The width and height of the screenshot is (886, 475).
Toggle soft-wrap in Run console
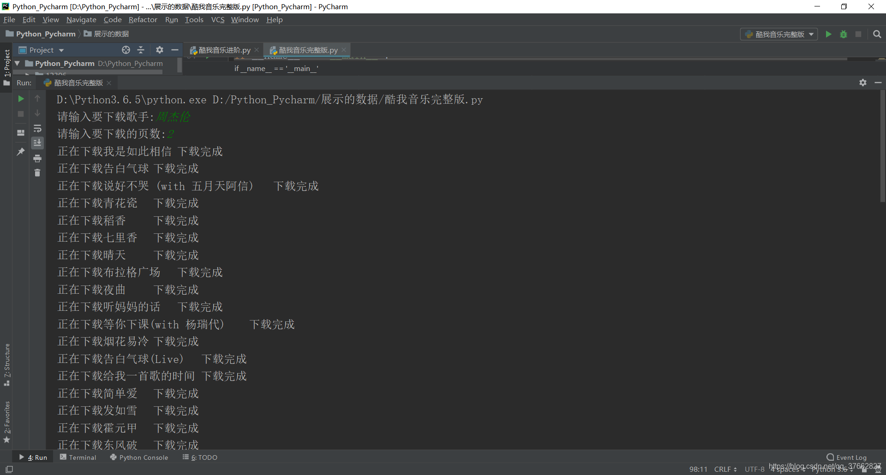coord(37,128)
